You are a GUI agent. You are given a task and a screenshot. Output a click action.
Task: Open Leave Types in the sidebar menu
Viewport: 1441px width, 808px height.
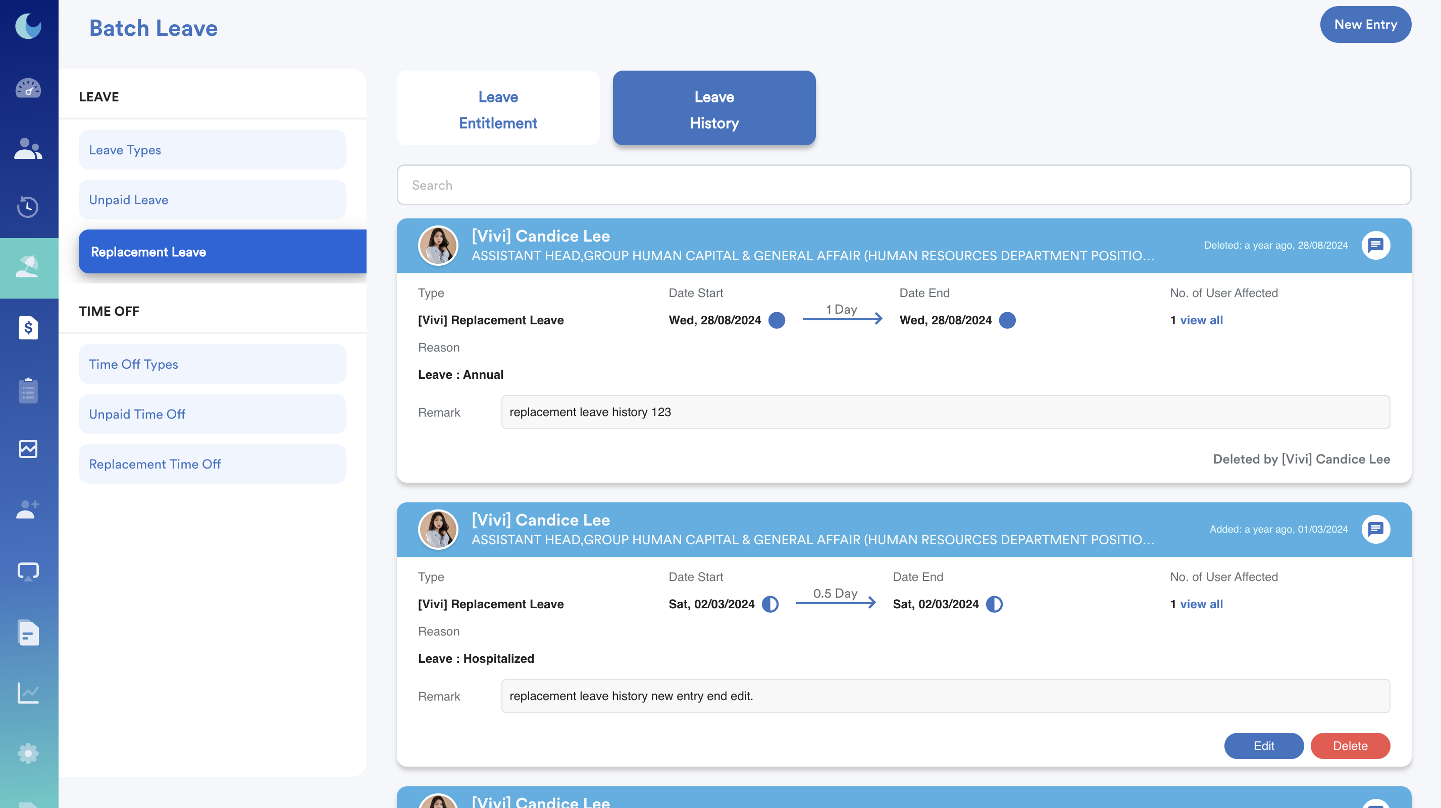pos(212,150)
